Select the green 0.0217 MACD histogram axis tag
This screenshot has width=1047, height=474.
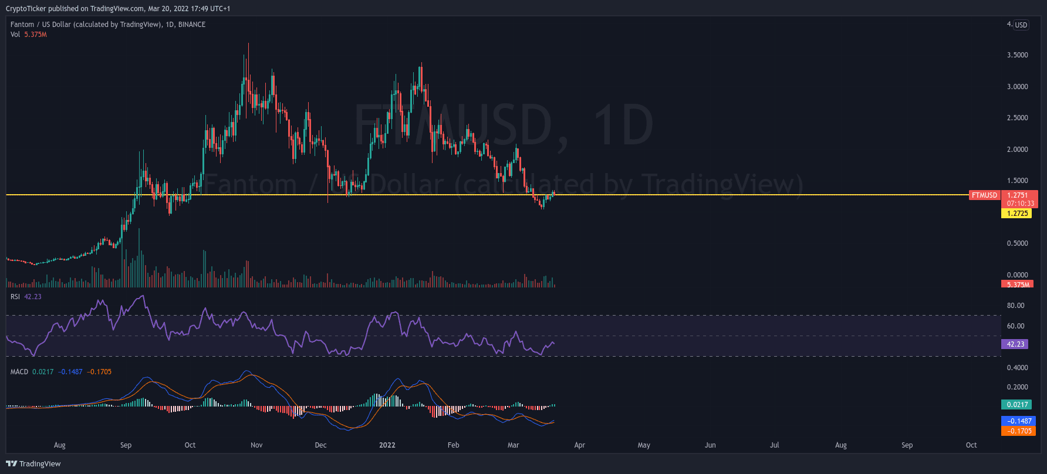[x=1017, y=405]
